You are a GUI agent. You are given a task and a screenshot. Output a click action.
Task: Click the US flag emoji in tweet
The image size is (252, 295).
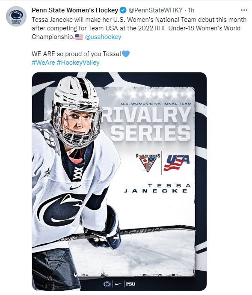click(x=79, y=37)
